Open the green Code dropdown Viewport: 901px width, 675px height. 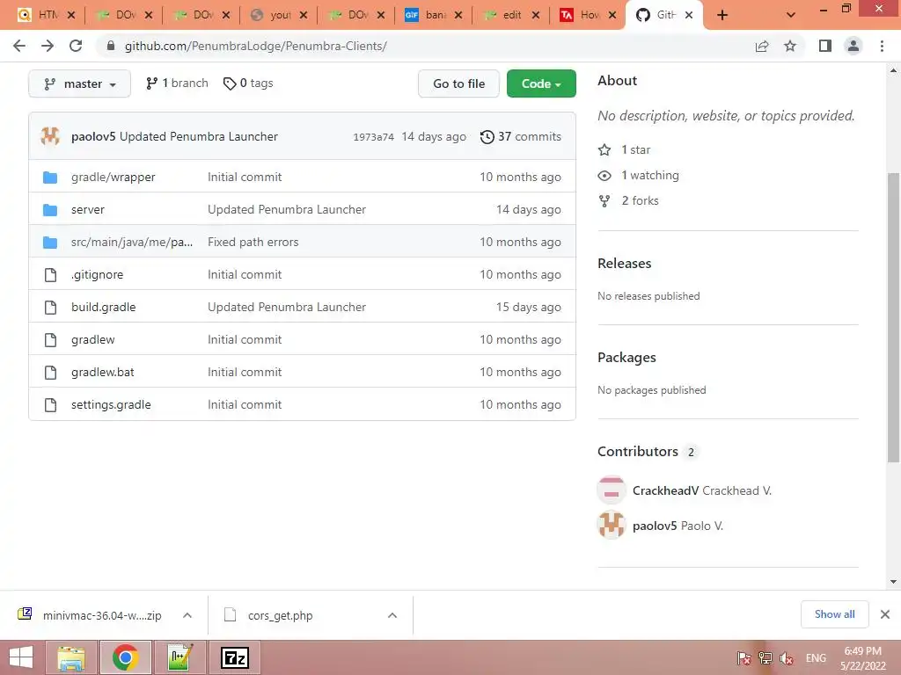(x=541, y=83)
